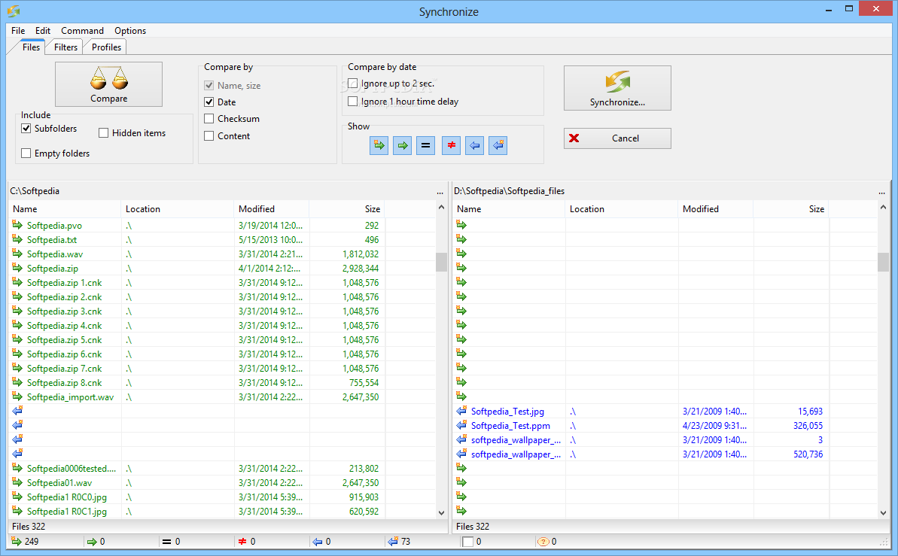Toggle show copy-to-right green arrow filter

tap(403, 145)
